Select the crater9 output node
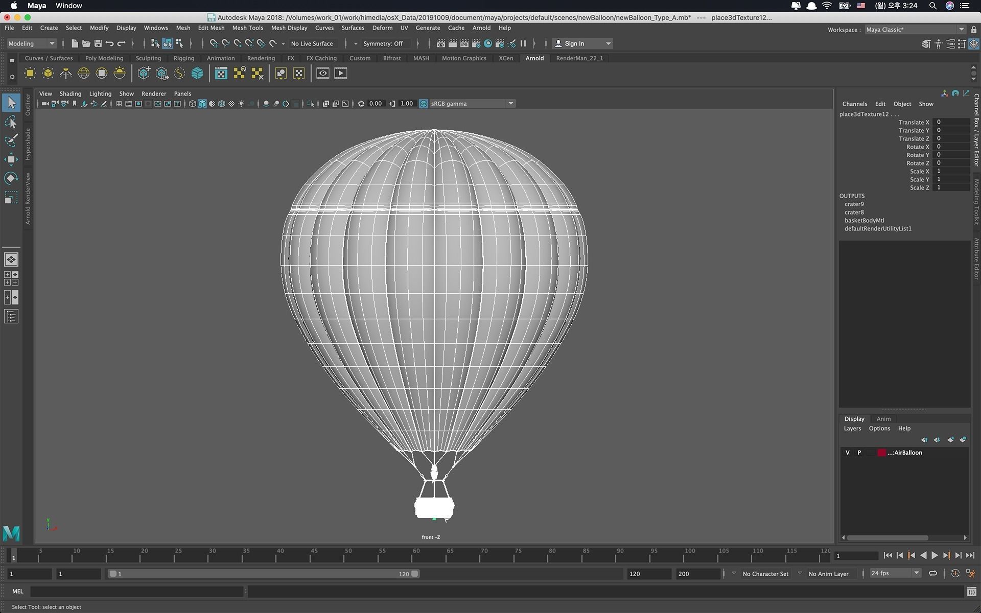 coord(854,204)
